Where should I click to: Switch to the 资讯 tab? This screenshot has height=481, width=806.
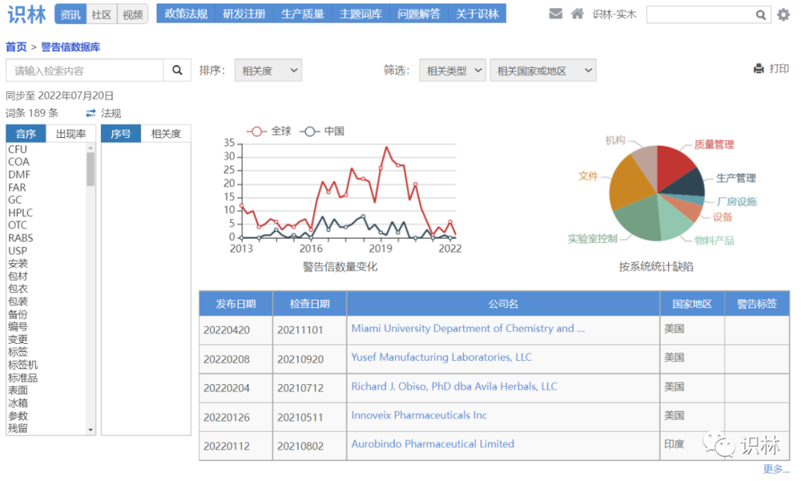point(70,14)
